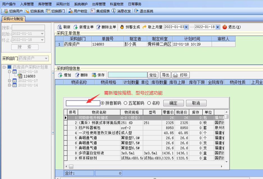The width and height of the screenshot is (263, 179).
Task: Open the toolbar 2022-01-18 date picker dropdown
Action: point(218,27)
